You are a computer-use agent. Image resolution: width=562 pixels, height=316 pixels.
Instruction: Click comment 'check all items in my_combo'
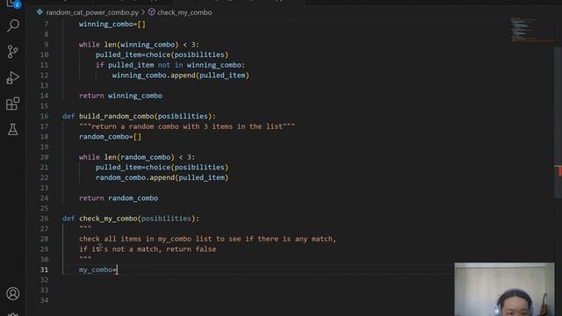[207, 239]
